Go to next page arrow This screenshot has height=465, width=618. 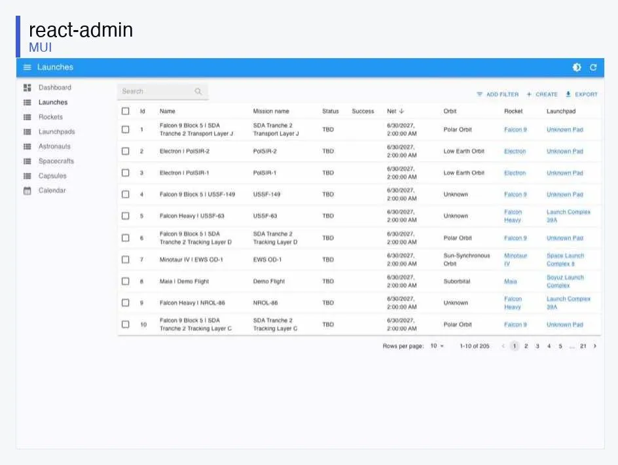[x=594, y=346]
